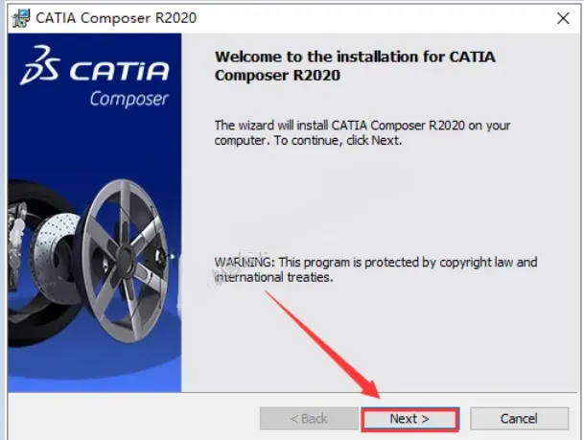Screen dimensions: 584x440
Task: Click the WARNING copyright notice text
Action: [x=376, y=270]
